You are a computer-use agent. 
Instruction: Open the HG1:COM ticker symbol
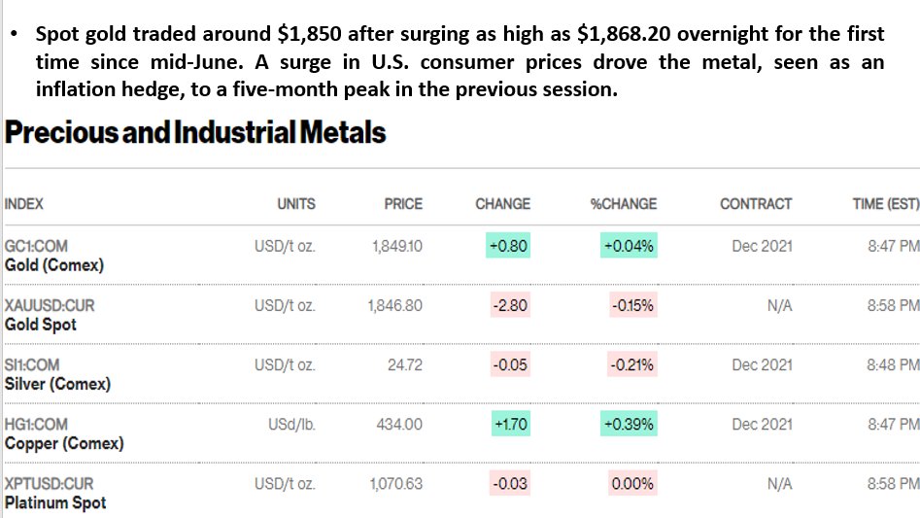coord(36,424)
